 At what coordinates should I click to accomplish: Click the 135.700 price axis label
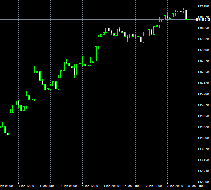[x=203, y=94]
